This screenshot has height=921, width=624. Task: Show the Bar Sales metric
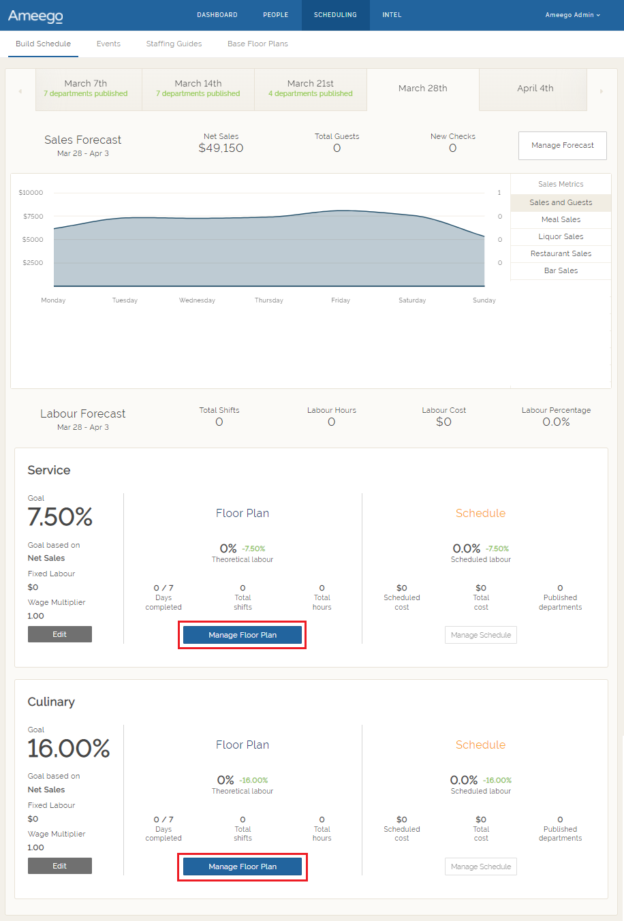pos(561,270)
